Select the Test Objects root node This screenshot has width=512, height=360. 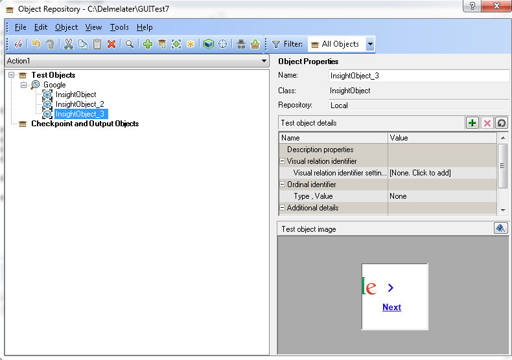click(53, 75)
